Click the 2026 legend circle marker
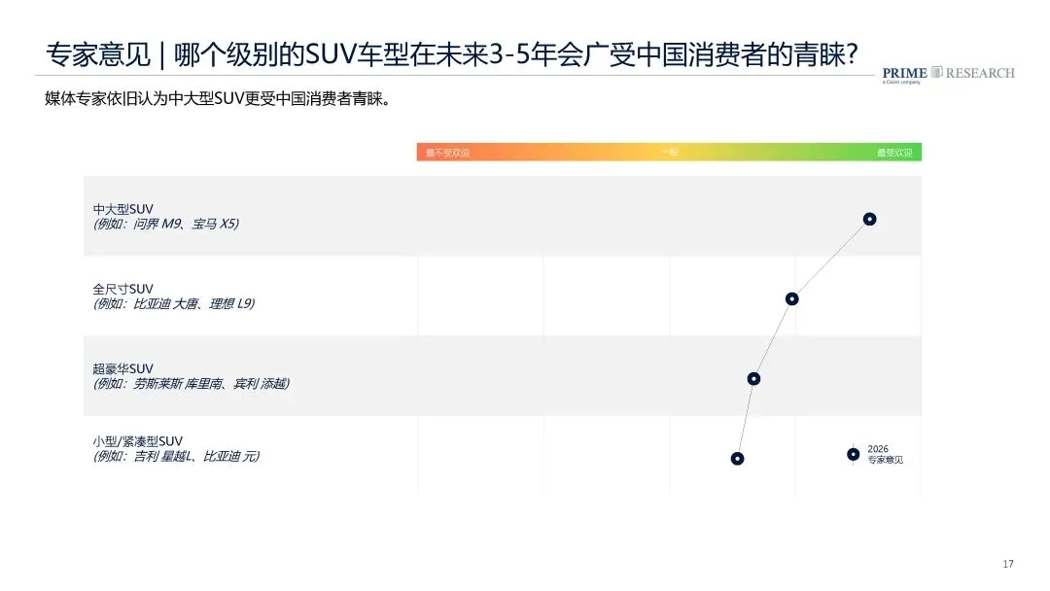 coord(853,453)
